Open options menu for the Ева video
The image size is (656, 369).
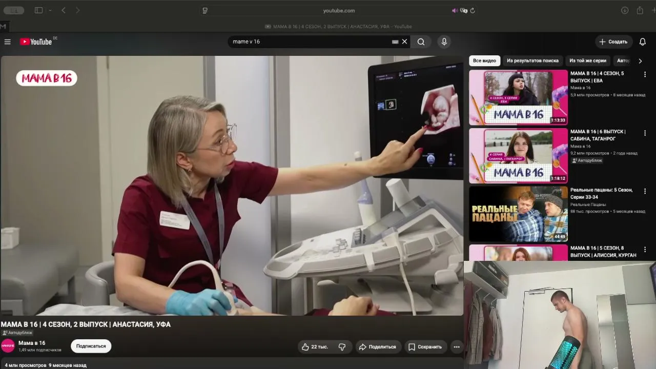645,74
